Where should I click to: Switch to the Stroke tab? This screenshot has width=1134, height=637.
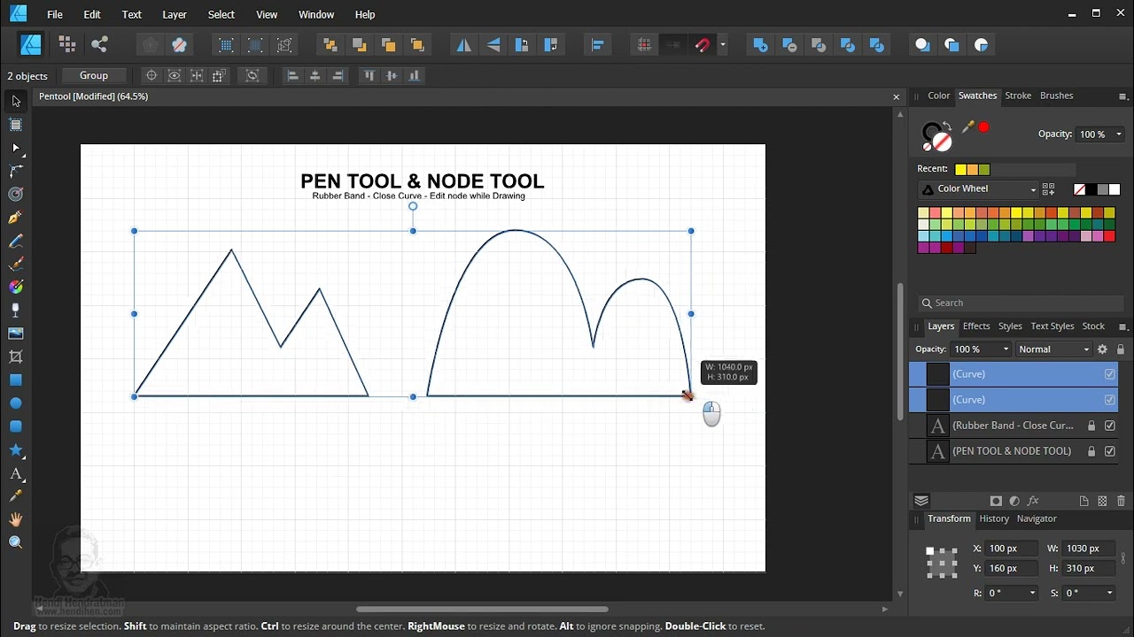pyautogui.click(x=1018, y=96)
